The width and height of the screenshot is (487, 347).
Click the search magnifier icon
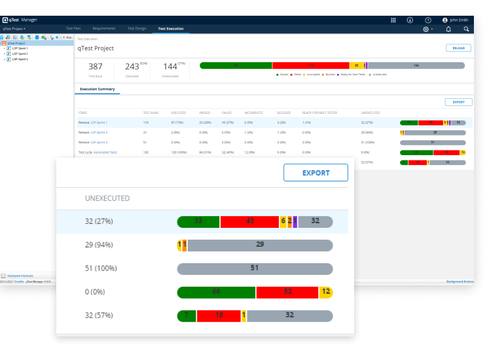(x=466, y=29)
